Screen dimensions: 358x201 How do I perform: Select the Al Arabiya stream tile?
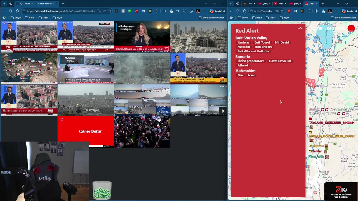142,37
